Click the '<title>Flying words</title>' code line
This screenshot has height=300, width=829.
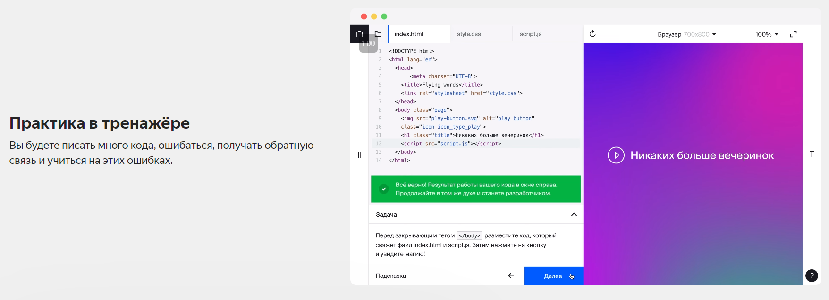(442, 85)
